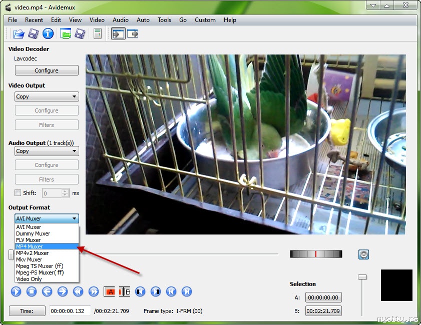Click the Open Video folder icon
Screen dimensions: 421x325
click(19, 34)
